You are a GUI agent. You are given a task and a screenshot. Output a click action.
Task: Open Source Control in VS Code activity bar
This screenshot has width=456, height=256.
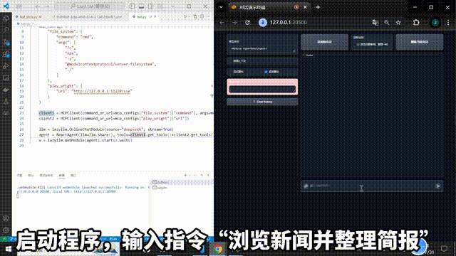pyautogui.click(x=6, y=42)
